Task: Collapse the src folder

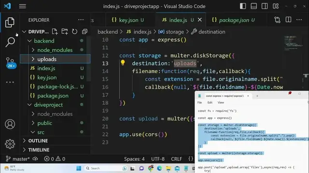Action: (x=33, y=132)
